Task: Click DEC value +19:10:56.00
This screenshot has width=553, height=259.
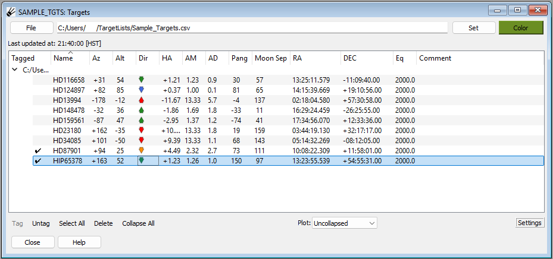Action: click(x=362, y=90)
